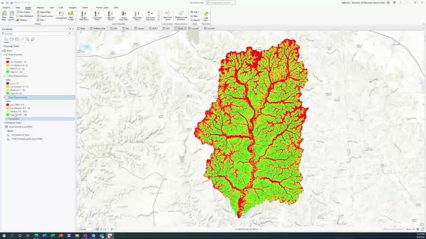
Task: Switch to the Analysis ribbon tab
Action: [x=40, y=8]
